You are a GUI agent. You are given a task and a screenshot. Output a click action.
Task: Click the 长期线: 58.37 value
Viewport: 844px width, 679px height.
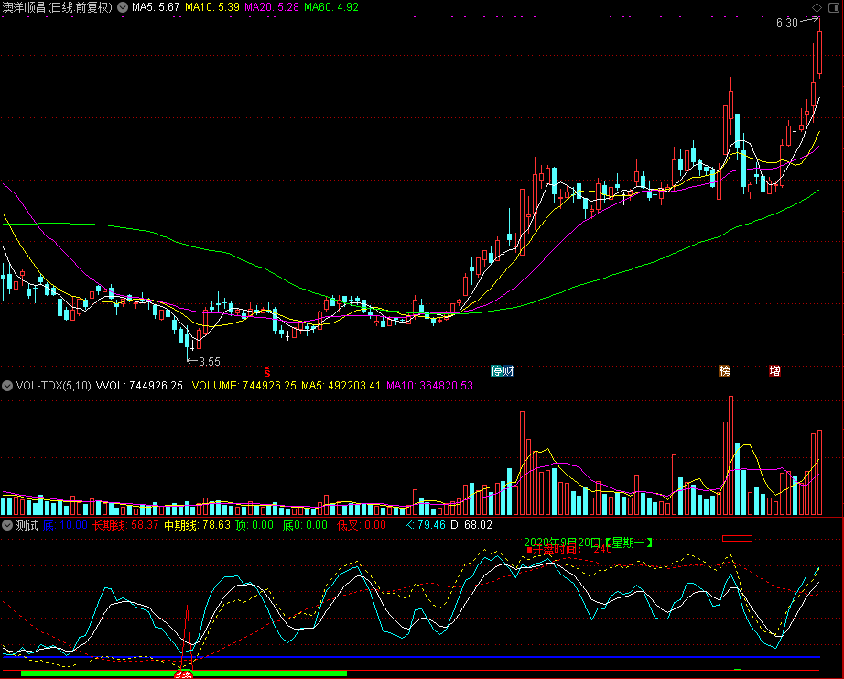[125, 525]
